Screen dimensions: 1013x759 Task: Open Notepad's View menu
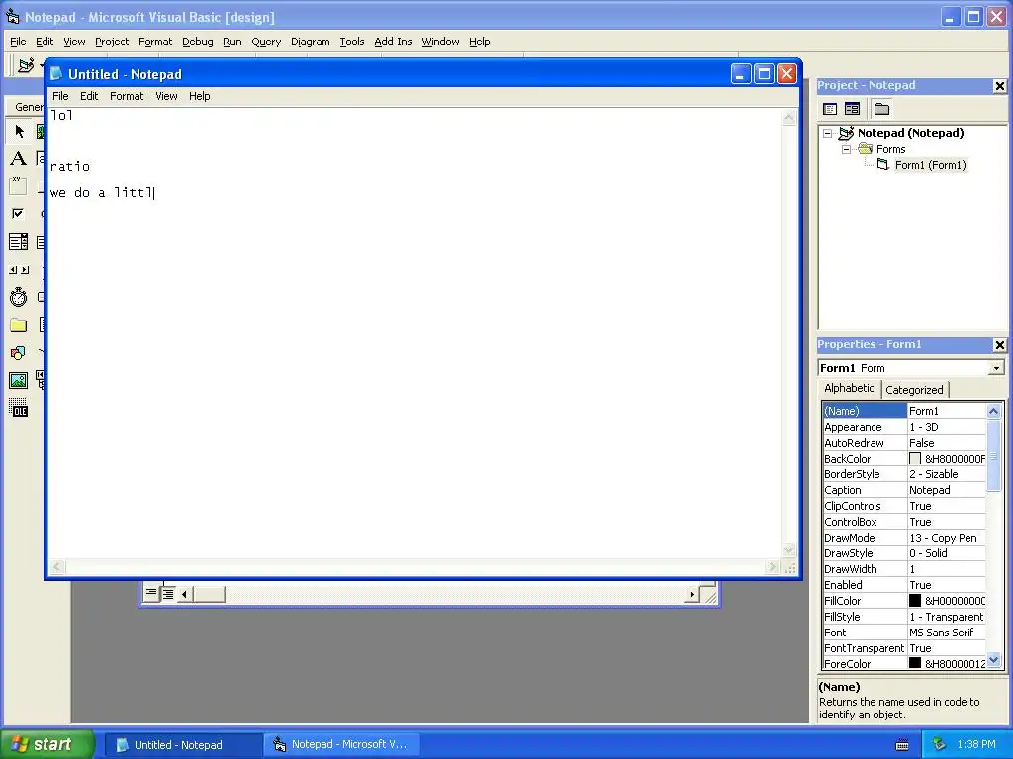166,96
